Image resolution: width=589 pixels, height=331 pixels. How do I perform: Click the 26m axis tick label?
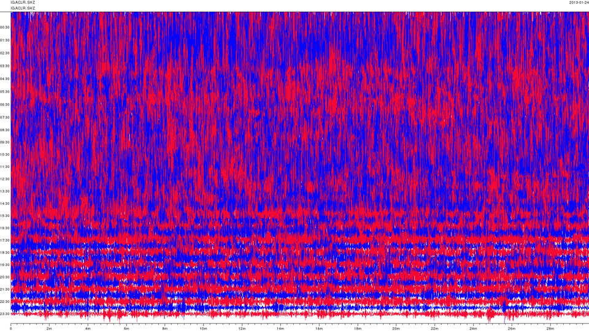[x=511, y=329]
